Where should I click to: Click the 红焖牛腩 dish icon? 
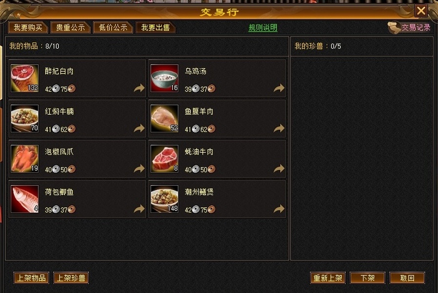click(24, 119)
